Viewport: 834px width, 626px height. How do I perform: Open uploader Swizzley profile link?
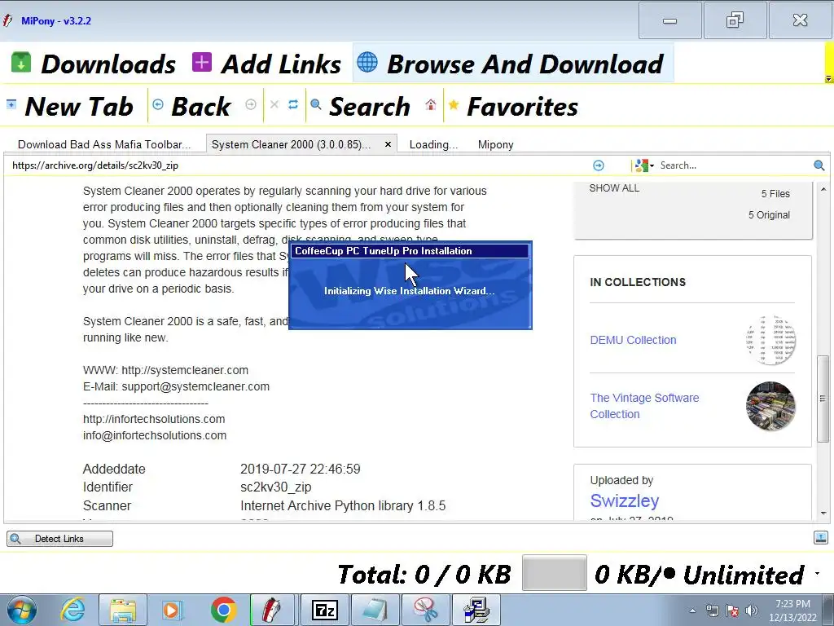pyautogui.click(x=625, y=500)
